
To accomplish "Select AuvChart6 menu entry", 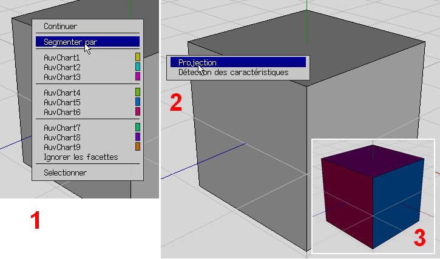I will [87, 112].
